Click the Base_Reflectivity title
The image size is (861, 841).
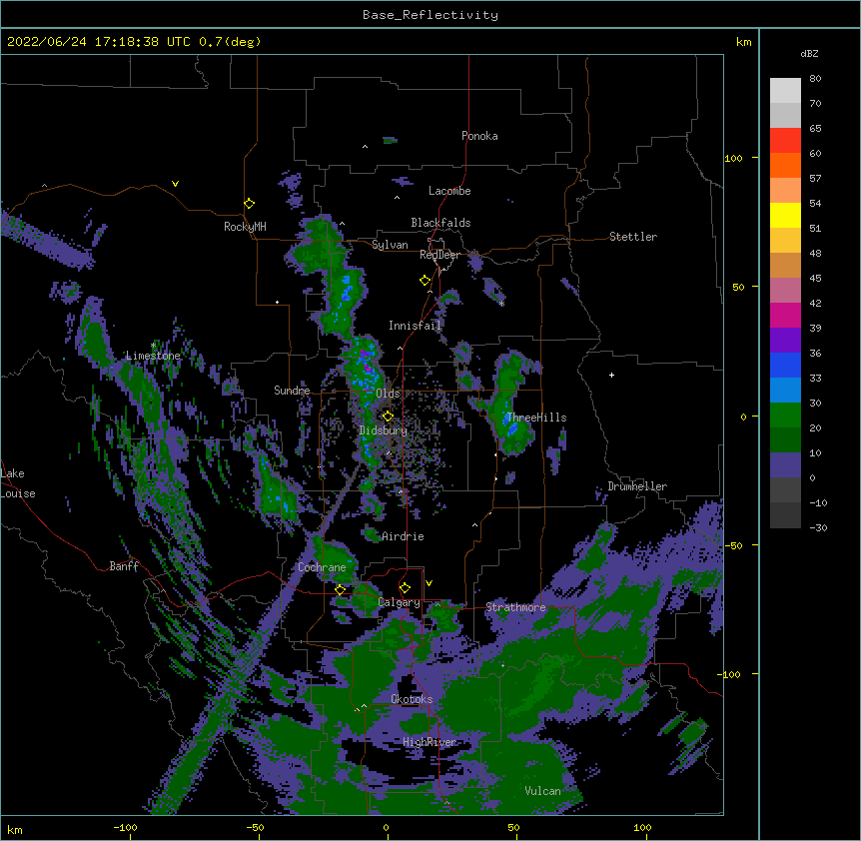[430, 15]
